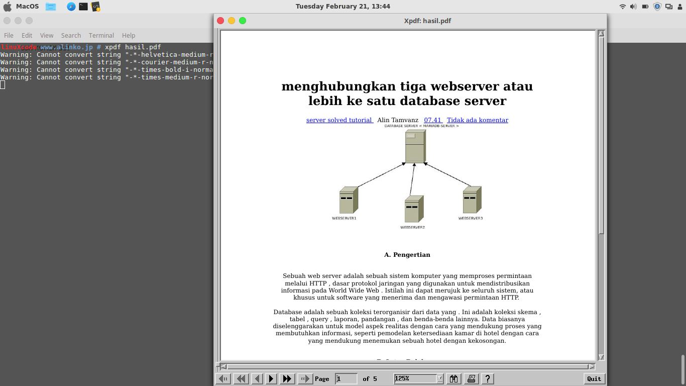Viewport: 686px width, 386px height.
Task: Click the display/windows tray icon
Action: coord(669,7)
